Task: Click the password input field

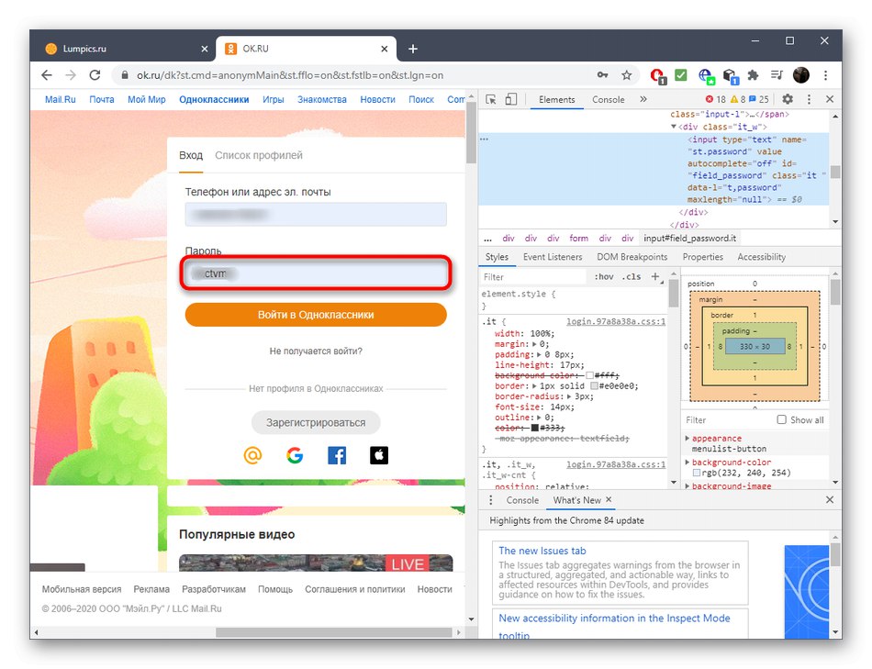Action: coord(316,273)
